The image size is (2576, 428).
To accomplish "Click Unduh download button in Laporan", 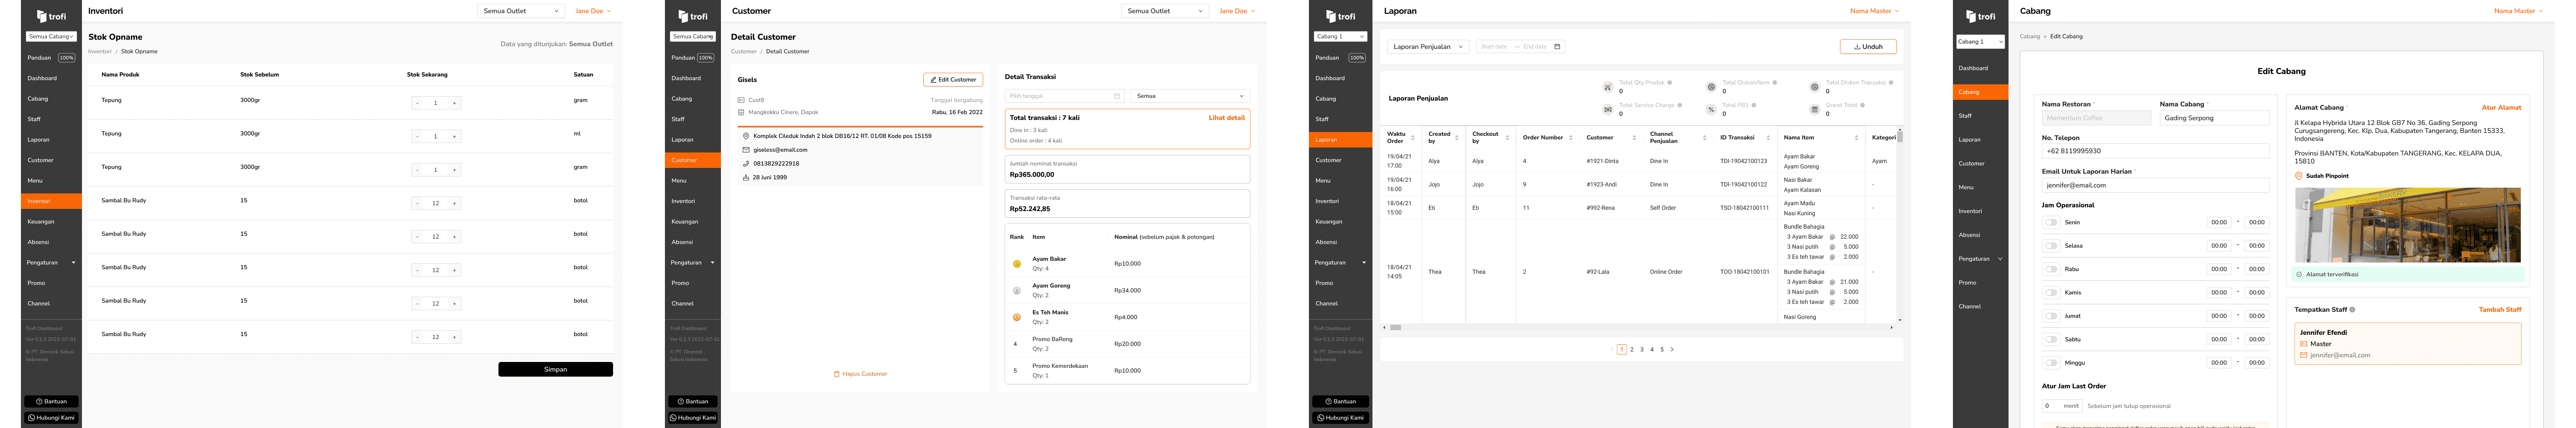I will pyautogui.click(x=1868, y=46).
